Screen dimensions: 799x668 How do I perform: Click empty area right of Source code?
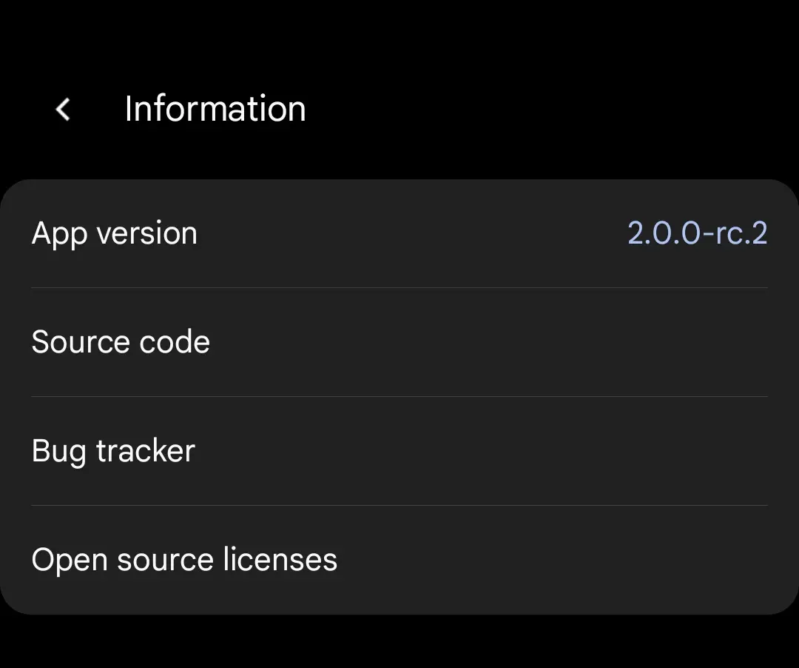pyautogui.click(x=489, y=342)
